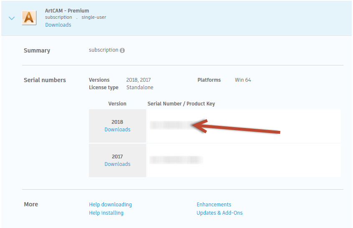Click the ArtCAM - Premium title text
Image resolution: width=353 pixels, height=228 pixels.
pyautogui.click(x=67, y=11)
